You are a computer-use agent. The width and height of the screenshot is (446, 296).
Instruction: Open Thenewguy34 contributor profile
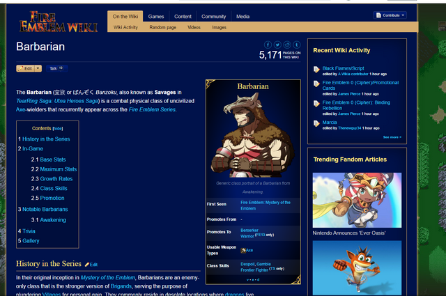349,128
